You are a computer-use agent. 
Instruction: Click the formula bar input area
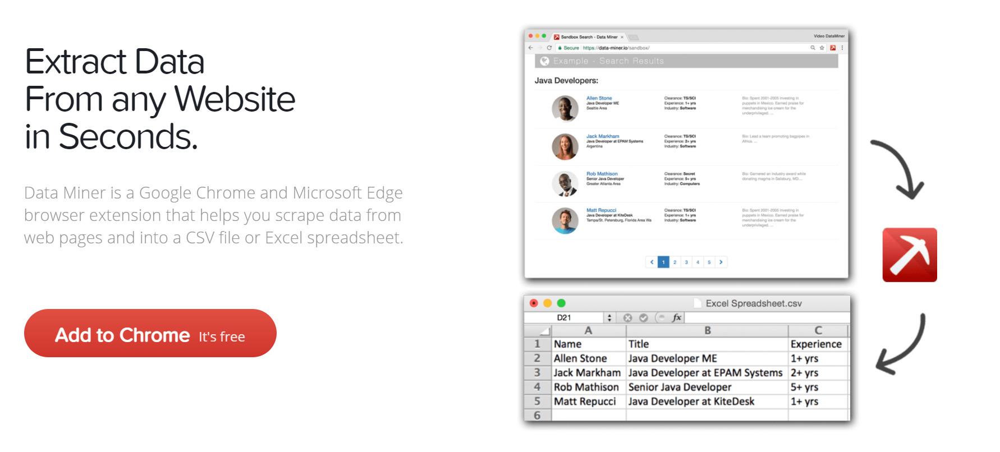click(767, 318)
